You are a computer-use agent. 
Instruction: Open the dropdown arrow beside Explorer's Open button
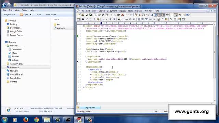30,14
